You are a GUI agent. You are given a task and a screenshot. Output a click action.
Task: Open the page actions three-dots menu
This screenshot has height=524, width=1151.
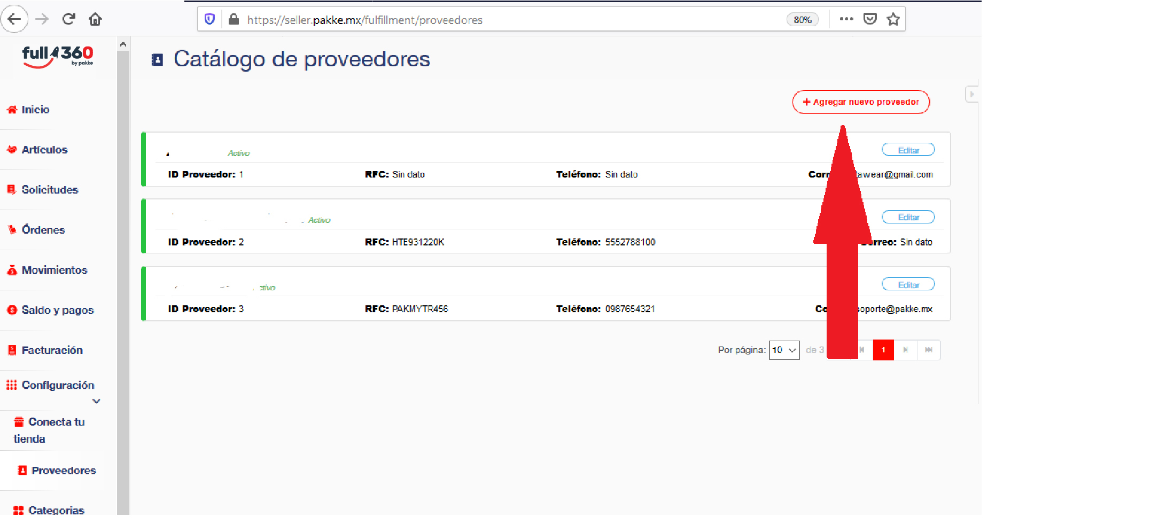click(846, 19)
